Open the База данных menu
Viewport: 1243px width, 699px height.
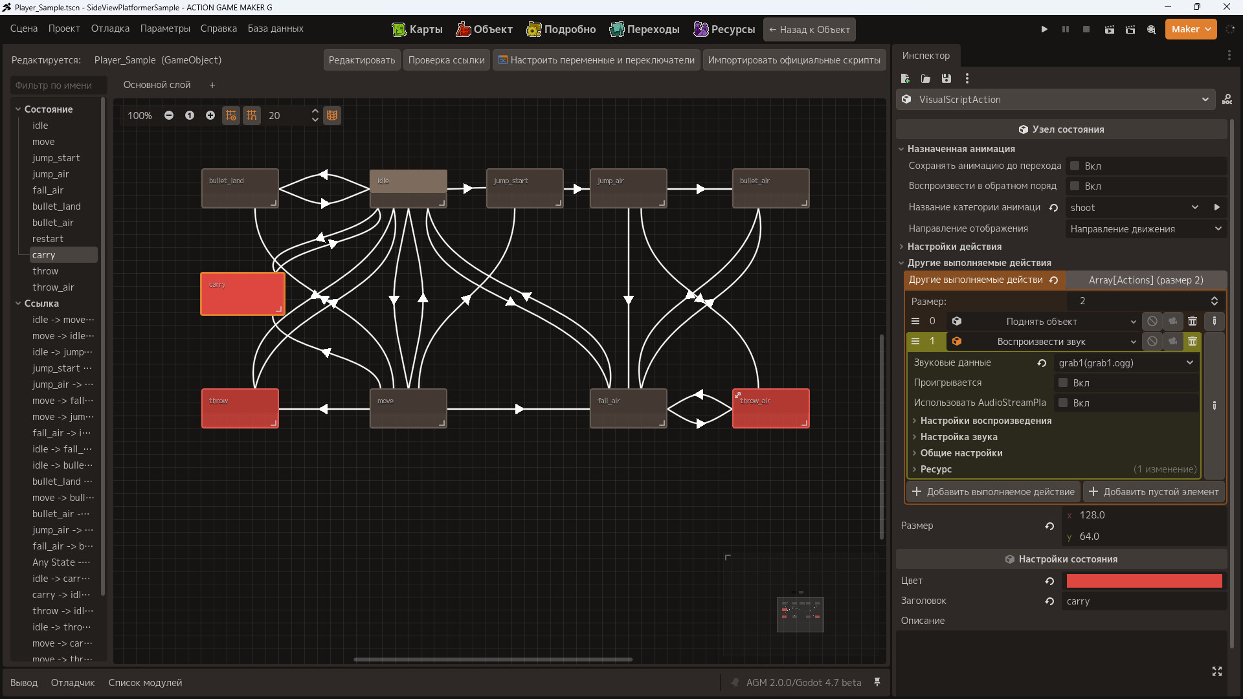[275, 28]
